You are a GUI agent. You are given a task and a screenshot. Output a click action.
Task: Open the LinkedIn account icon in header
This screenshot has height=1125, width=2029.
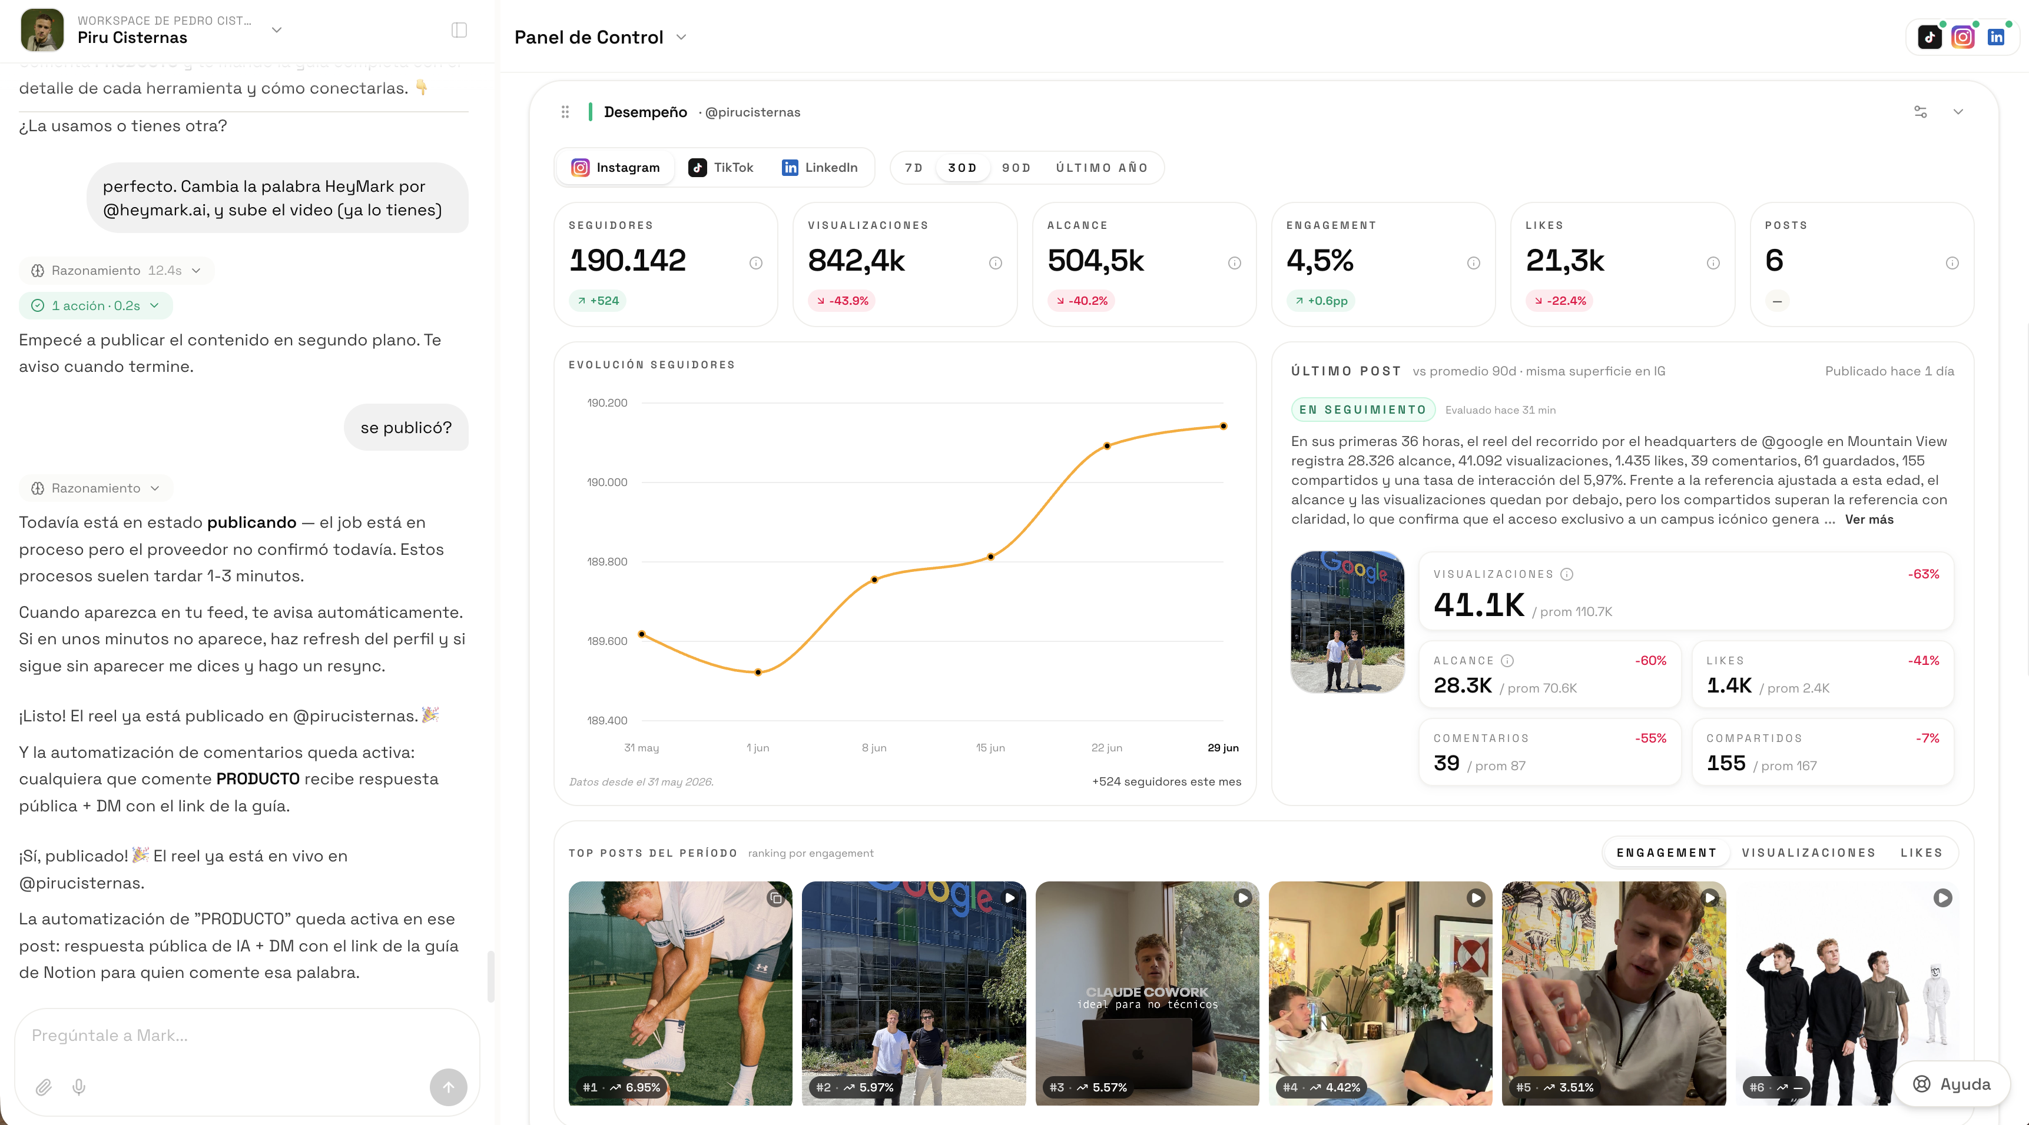pyautogui.click(x=1996, y=37)
